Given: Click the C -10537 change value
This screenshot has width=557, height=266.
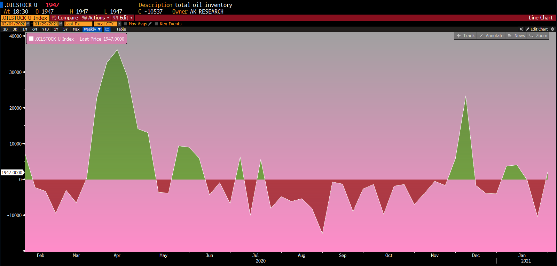Looking at the screenshot, I should [x=150, y=11].
